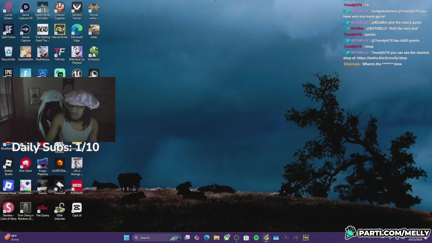The width and height of the screenshot is (432, 243).
Task: Click Efrainleija username in chat
Action: coord(352,64)
